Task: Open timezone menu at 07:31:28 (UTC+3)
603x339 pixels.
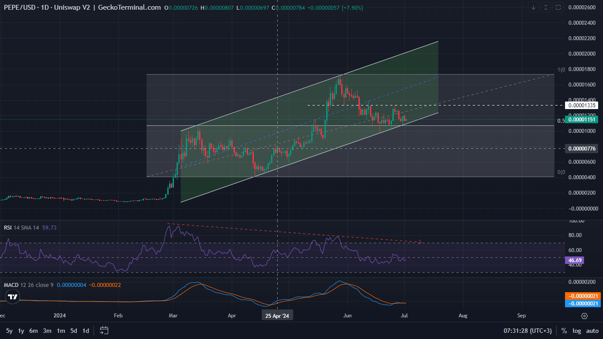Action: pyautogui.click(x=528, y=331)
